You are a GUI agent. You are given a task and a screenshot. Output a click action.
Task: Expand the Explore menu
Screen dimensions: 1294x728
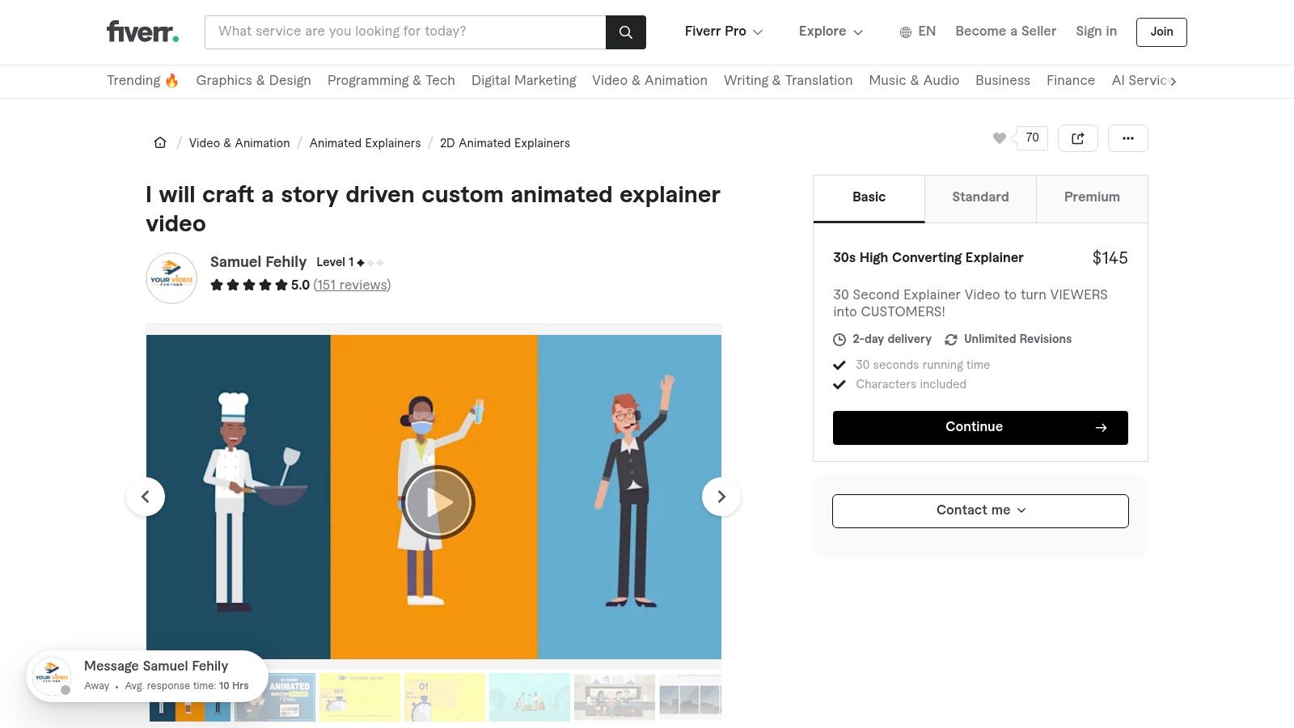(830, 32)
